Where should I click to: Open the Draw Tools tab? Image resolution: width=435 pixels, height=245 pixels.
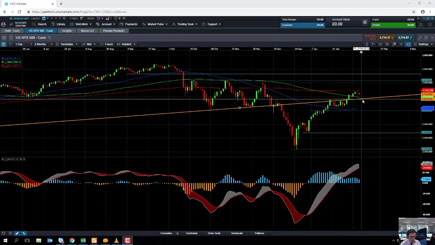coord(214,233)
